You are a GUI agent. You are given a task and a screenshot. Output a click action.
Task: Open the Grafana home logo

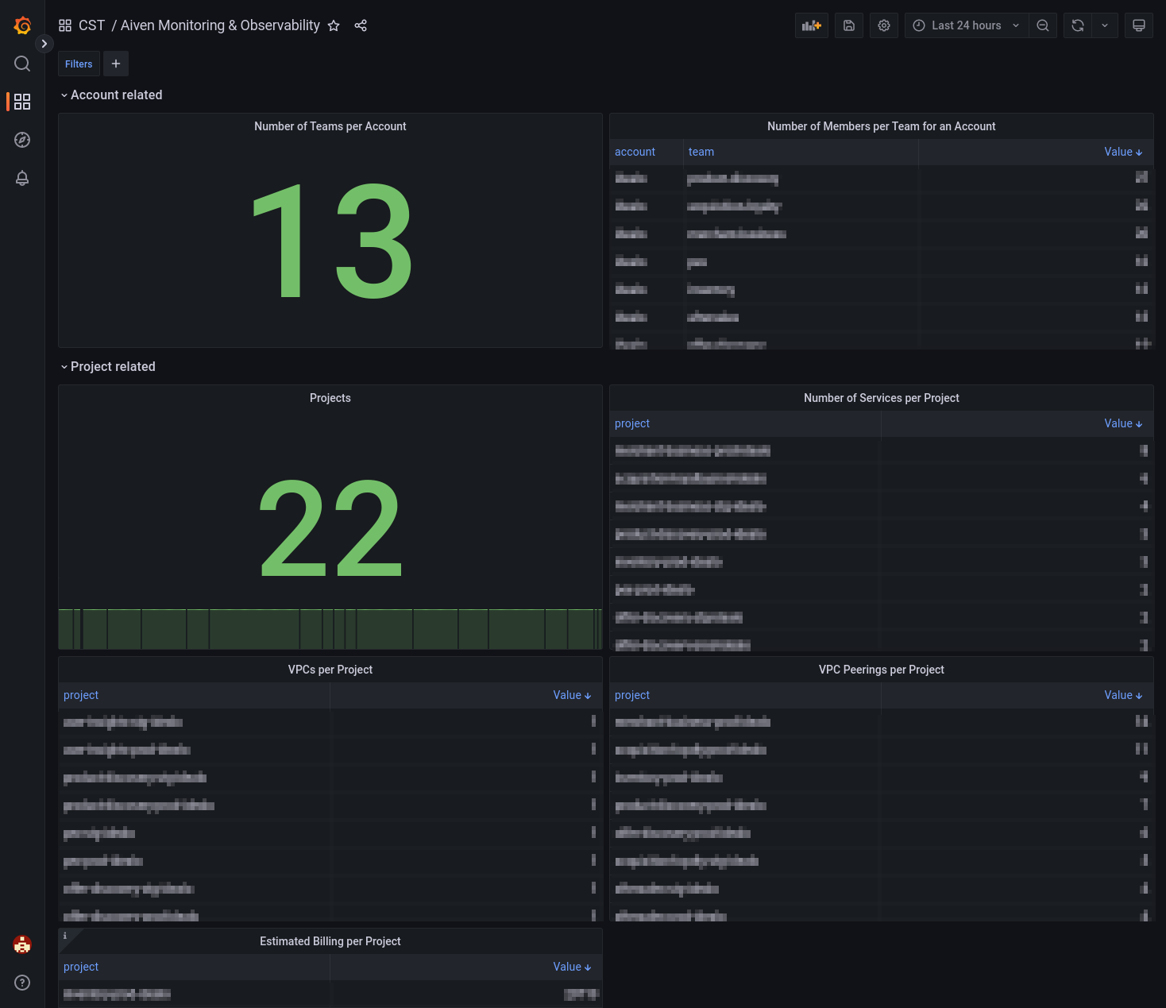tap(22, 25)
